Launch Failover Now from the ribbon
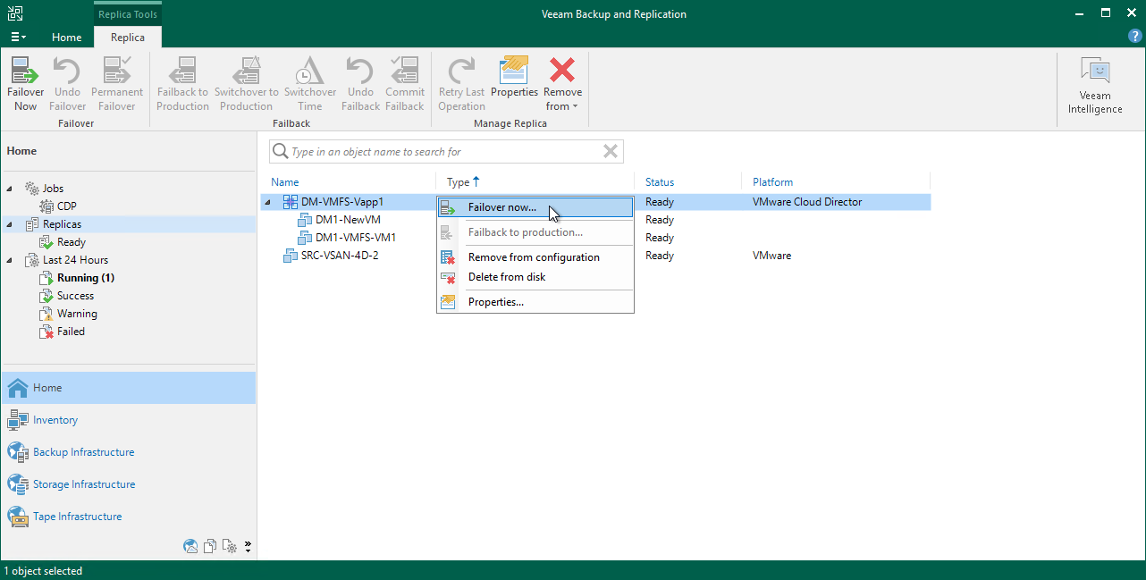The width and height of the screenshot is (1146, 580). pos(24,83)
